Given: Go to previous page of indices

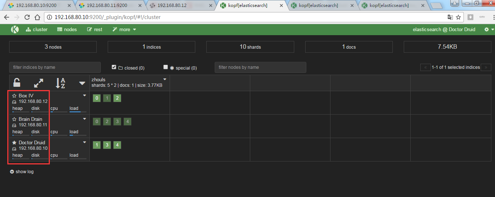Looking at the screenshot, I should point(425,67).
